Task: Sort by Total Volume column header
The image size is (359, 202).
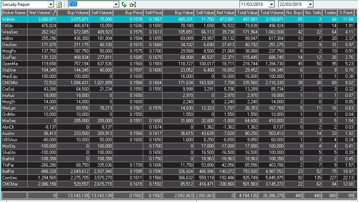Action: point(271,13)
